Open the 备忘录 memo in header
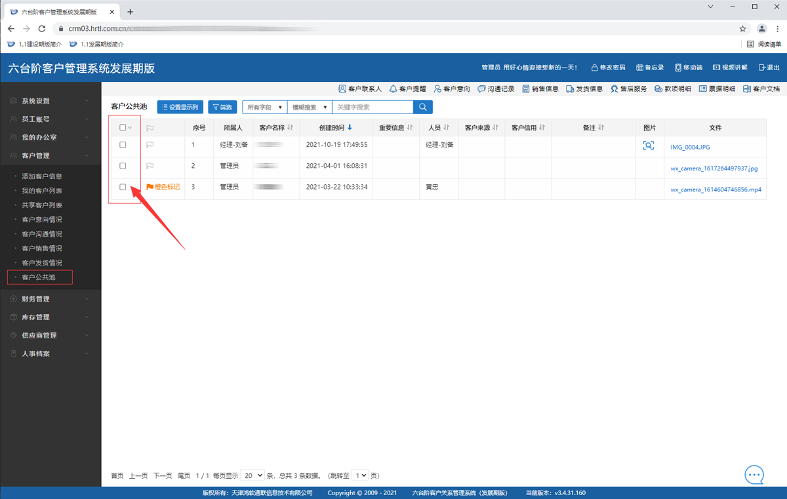Image resolution: width=787 pixels, height=499 pixels. point(650,68)
